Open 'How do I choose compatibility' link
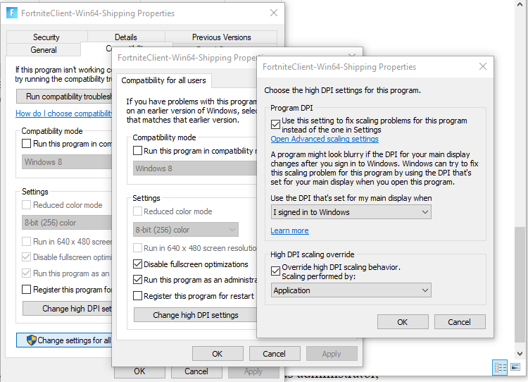528x382 pixels. pos(63,113)
